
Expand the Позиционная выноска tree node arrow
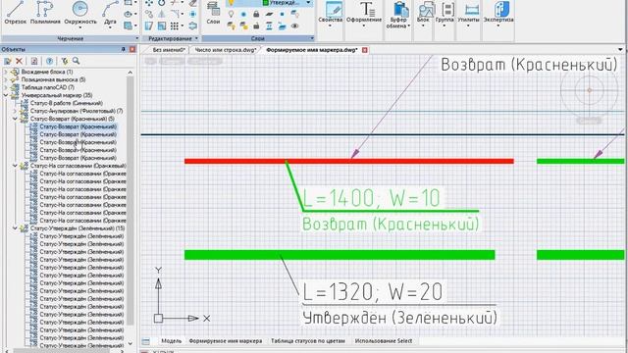(6, 79)
